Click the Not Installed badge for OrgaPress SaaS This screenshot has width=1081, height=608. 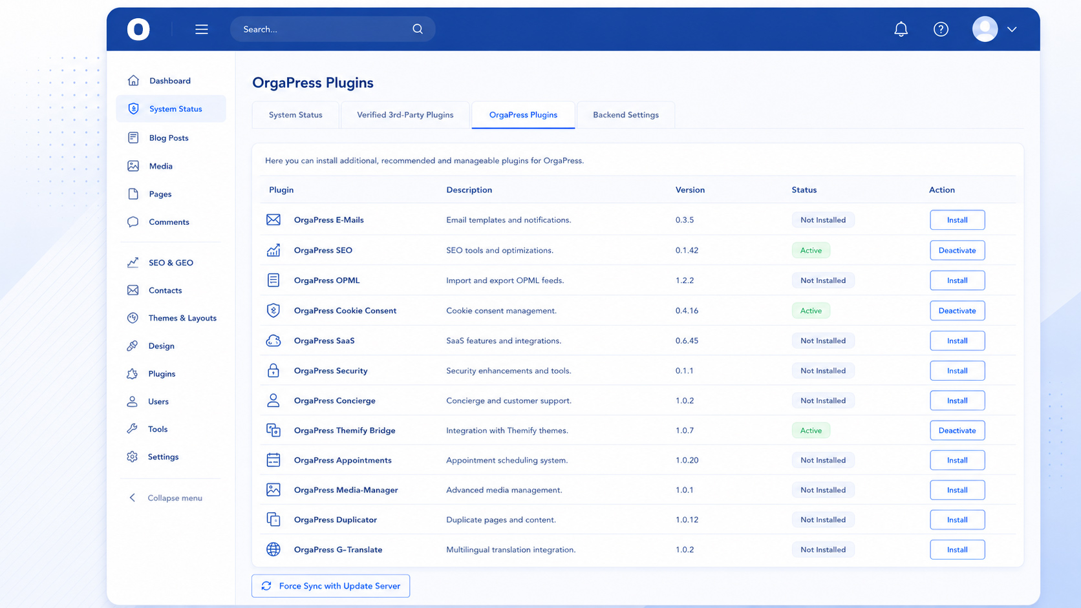click(x=823, y=341)
